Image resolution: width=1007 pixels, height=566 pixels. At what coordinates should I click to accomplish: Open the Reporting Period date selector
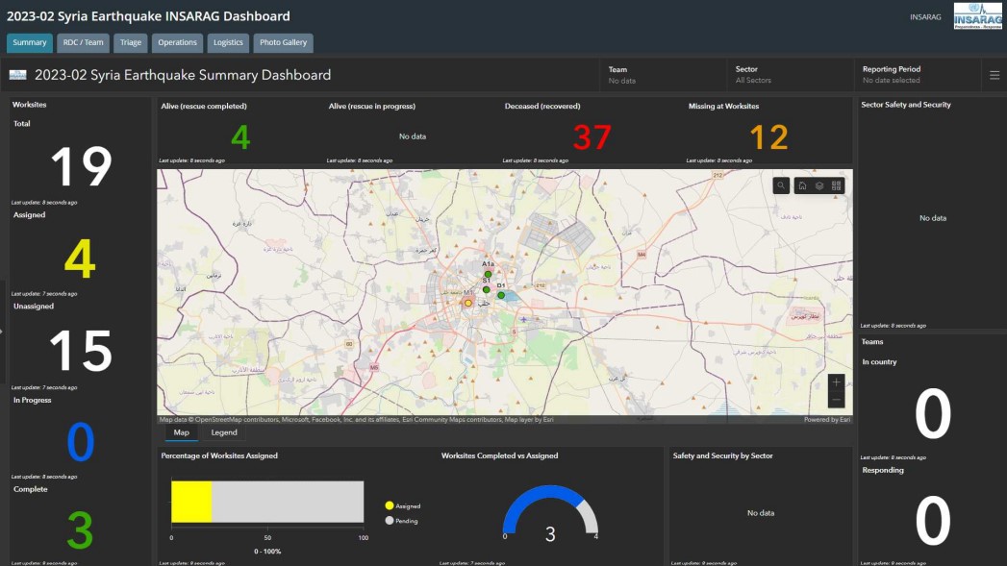[x=918, y=75]
